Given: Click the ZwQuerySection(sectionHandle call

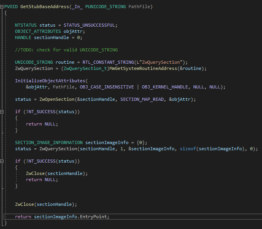Looking at the screenshot, I should 77,149.
